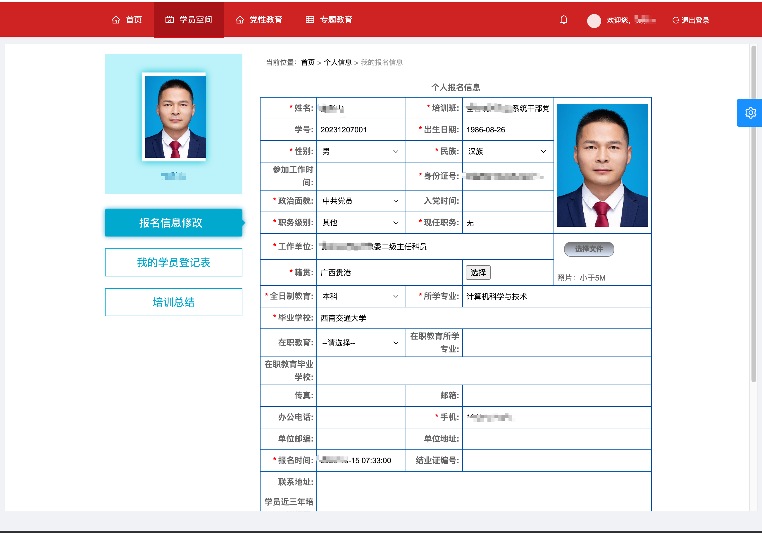Open the blue settings gear panel

(750, 113)
